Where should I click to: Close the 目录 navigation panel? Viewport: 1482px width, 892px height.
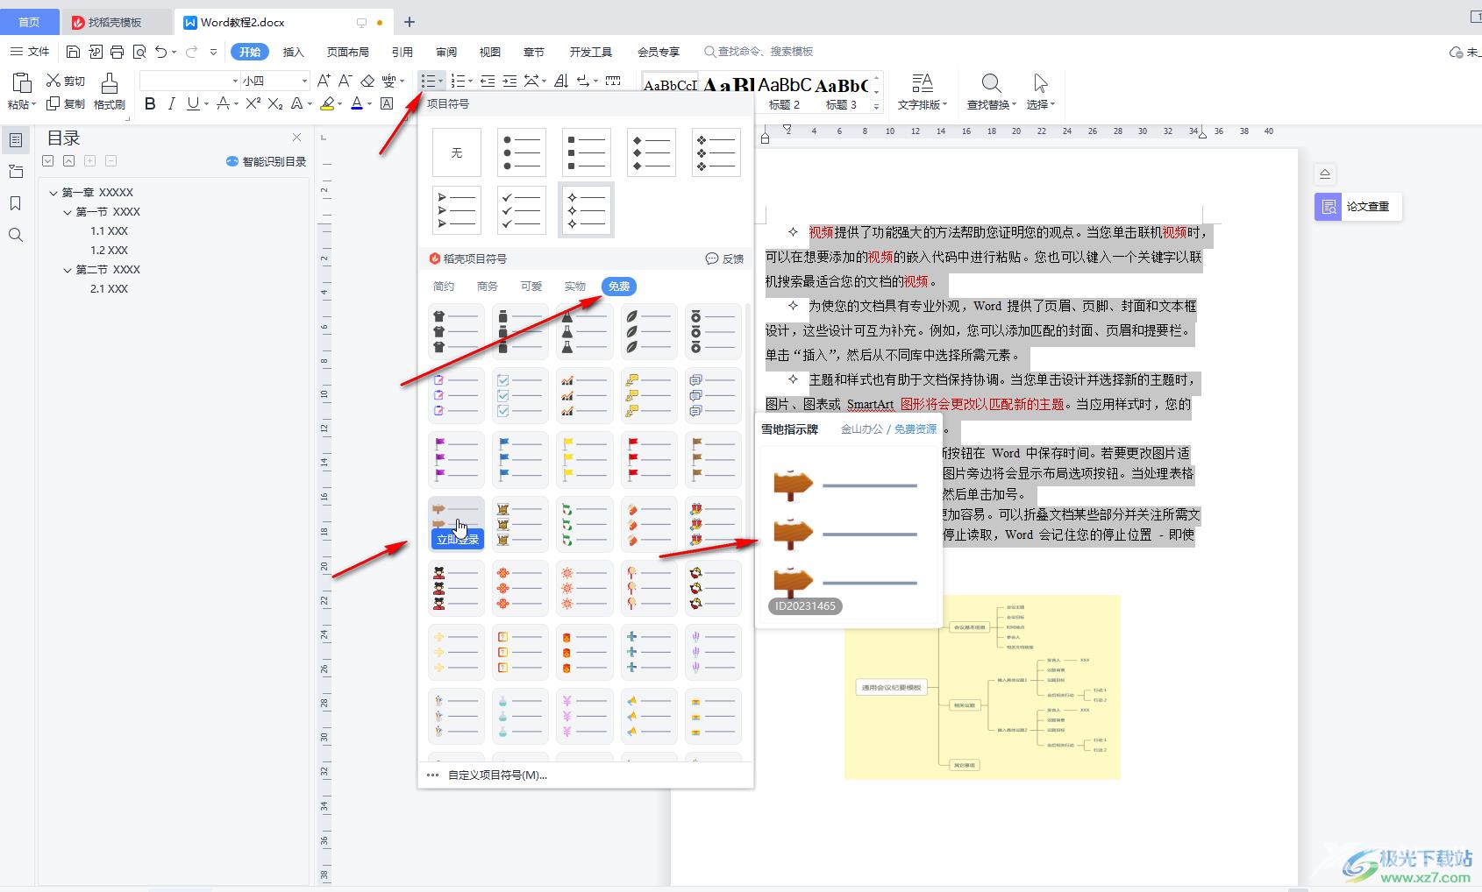pos(296,138)
